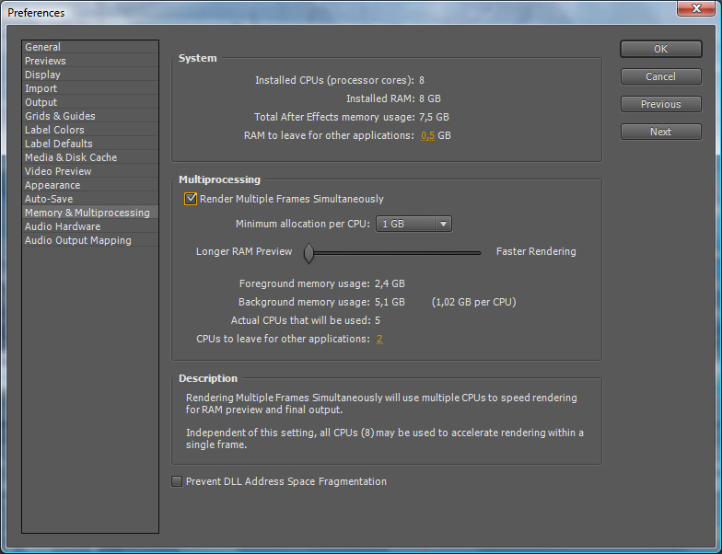The image size is (722, 554).
Task: Open Auto-Save preferences
Action: 49,199
